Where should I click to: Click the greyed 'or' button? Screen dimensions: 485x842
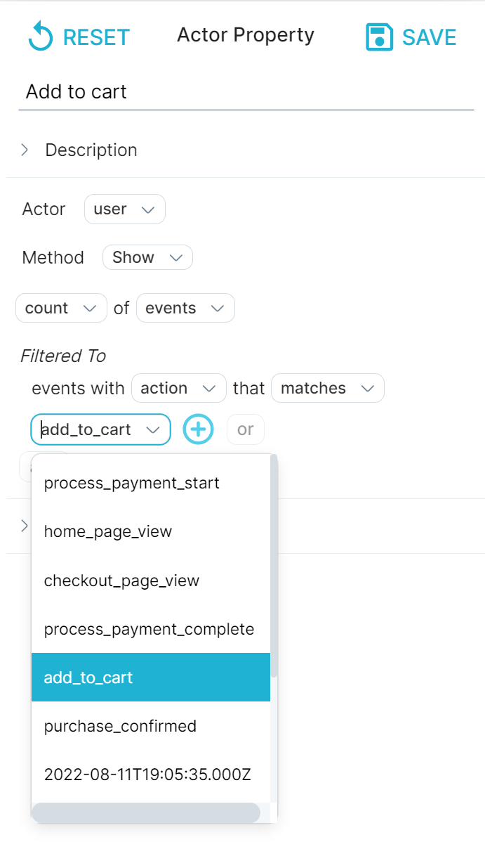coord(245,429)
